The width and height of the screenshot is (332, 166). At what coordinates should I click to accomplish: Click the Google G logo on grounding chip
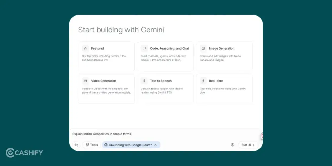106,145
